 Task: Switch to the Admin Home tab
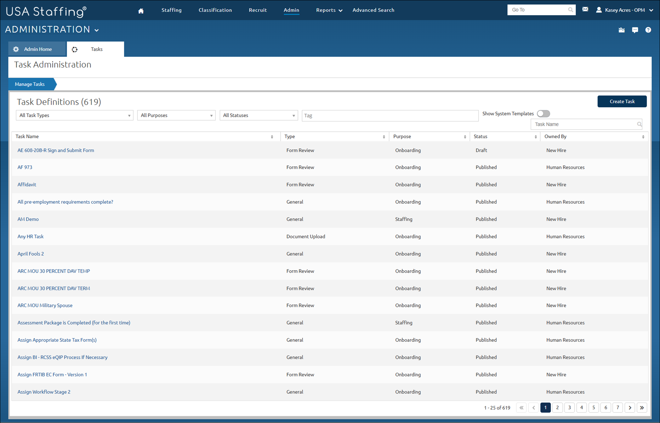[x=37, y=49]
